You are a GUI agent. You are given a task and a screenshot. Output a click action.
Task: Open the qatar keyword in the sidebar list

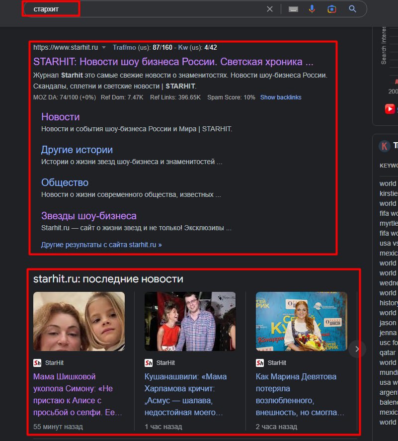(388, 353)
